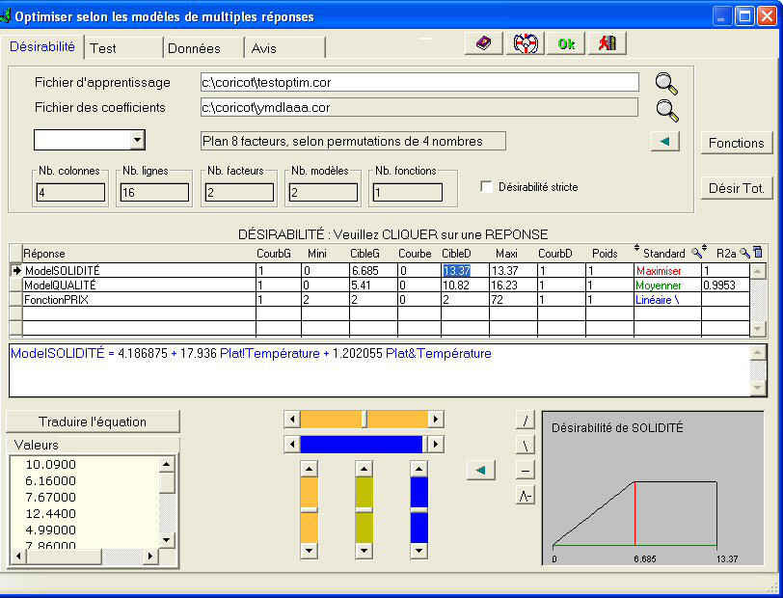
Task: Click the Désir Tot. button
Action: coord(736,188)
